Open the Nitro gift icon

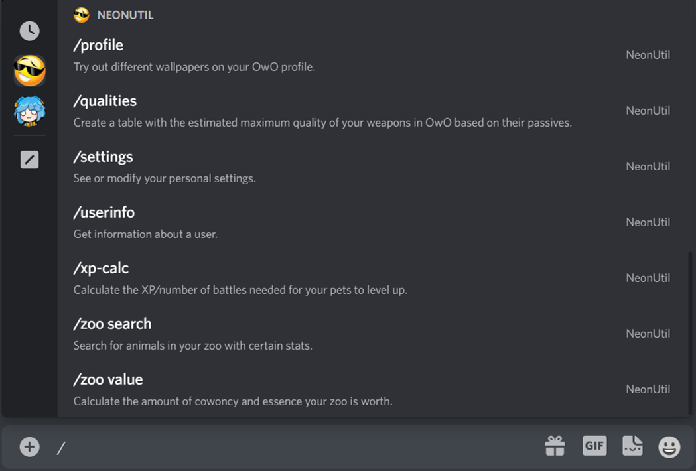[555, 446]
